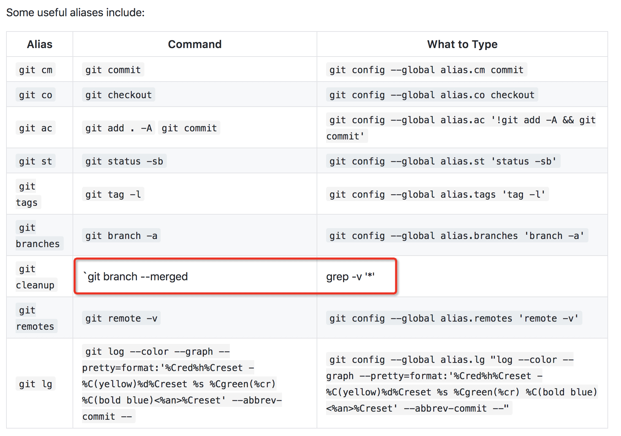Select the 'git status -sb' command
This screenshot has width=621, height=436.
pos(124,161)
